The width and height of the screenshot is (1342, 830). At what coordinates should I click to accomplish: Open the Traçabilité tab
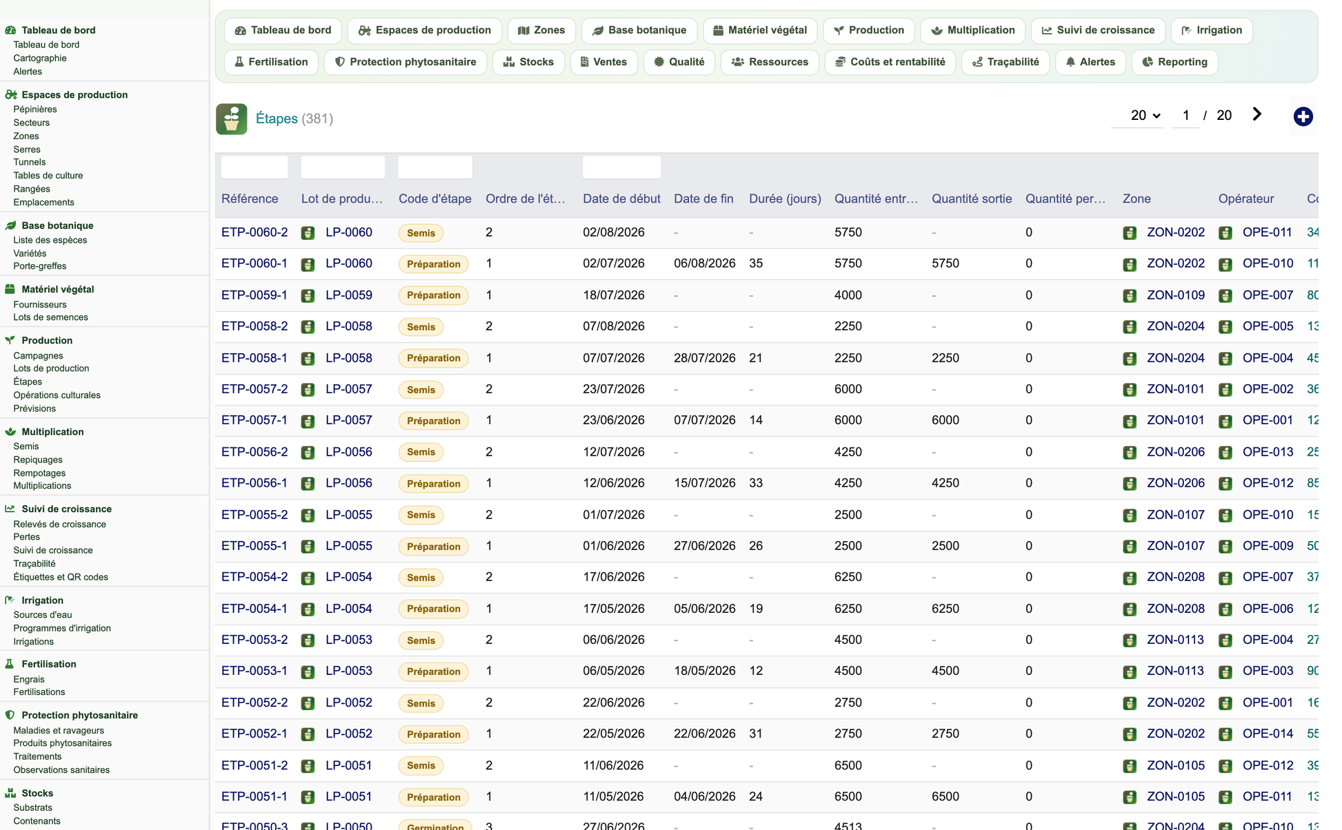click(x=1005, y=62)
